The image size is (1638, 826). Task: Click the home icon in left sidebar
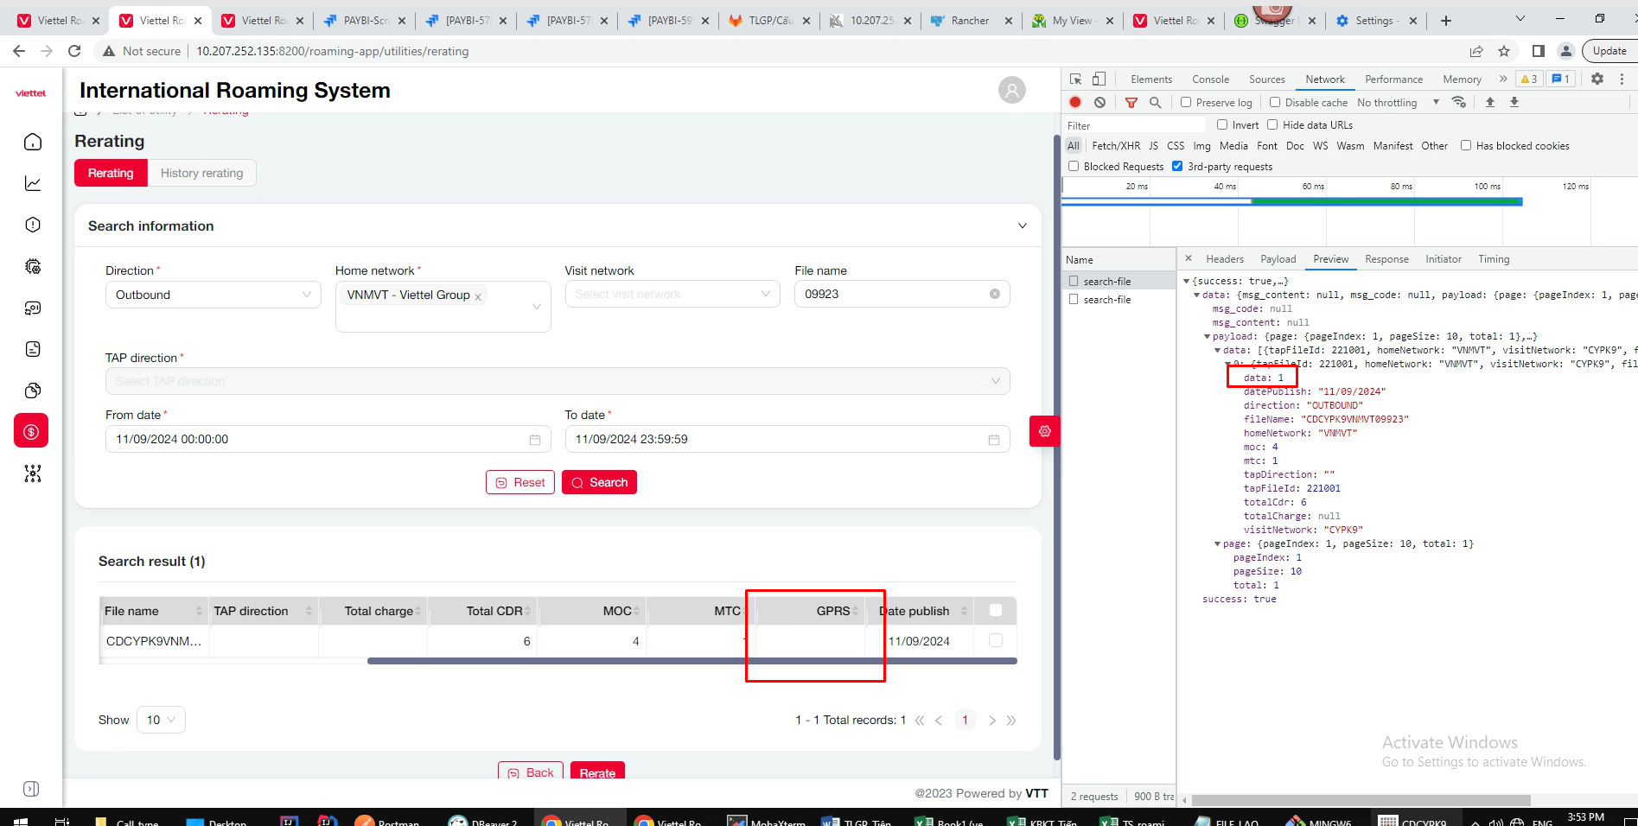[x=33, y=142]
